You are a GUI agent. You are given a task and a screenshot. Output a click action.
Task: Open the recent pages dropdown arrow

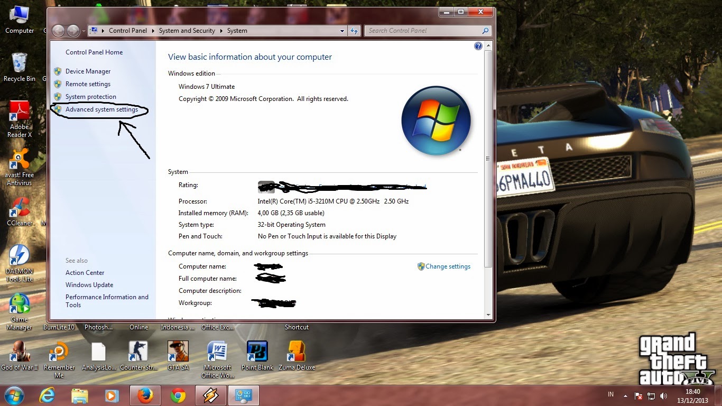click(x=84, y=31)
